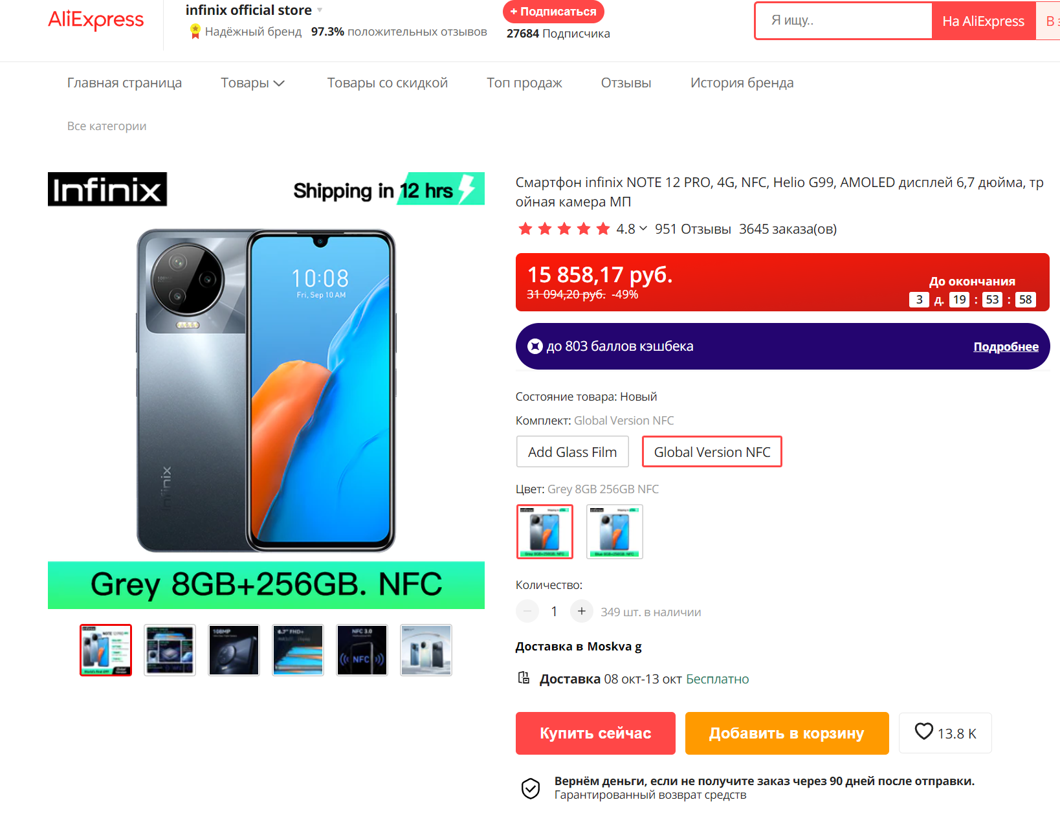
Task: Click the cashback points icon
Action: pos(535,346)
